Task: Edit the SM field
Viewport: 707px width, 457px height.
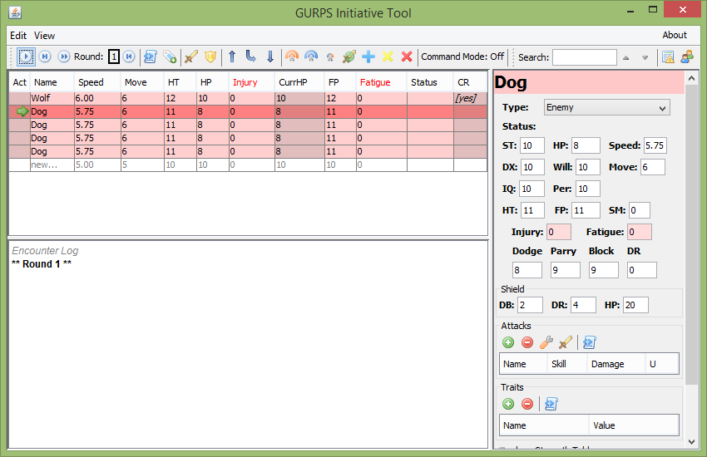Action: click(x=640, y=210)
